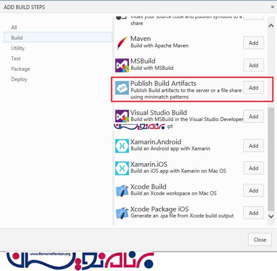Click the Publish Build Artifacts title

point(163,83)
